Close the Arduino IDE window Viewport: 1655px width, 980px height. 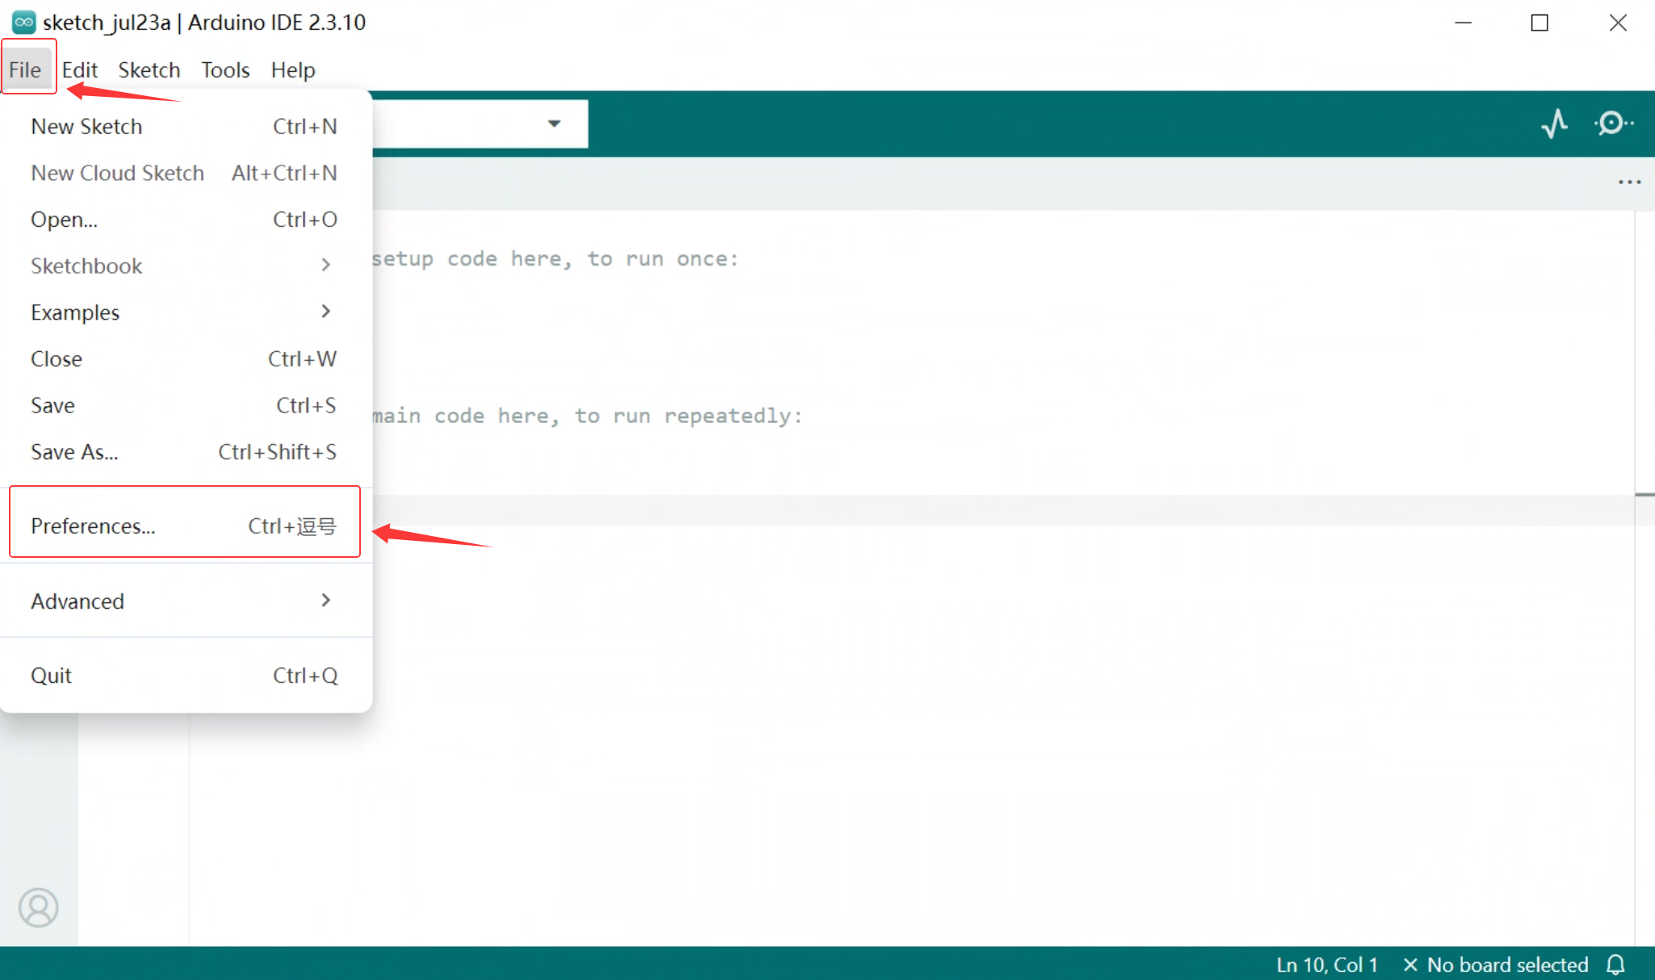tap(1618, 23)
